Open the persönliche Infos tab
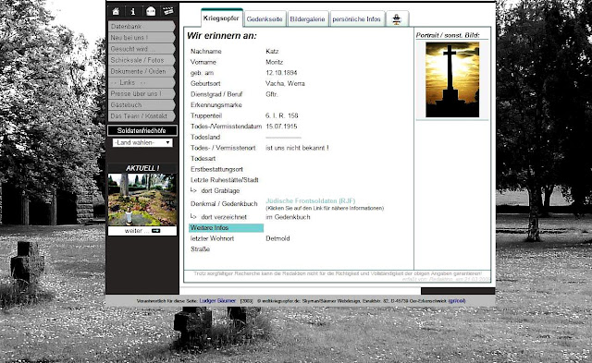This screenshot has height=363, width=592. pos(357,19)
